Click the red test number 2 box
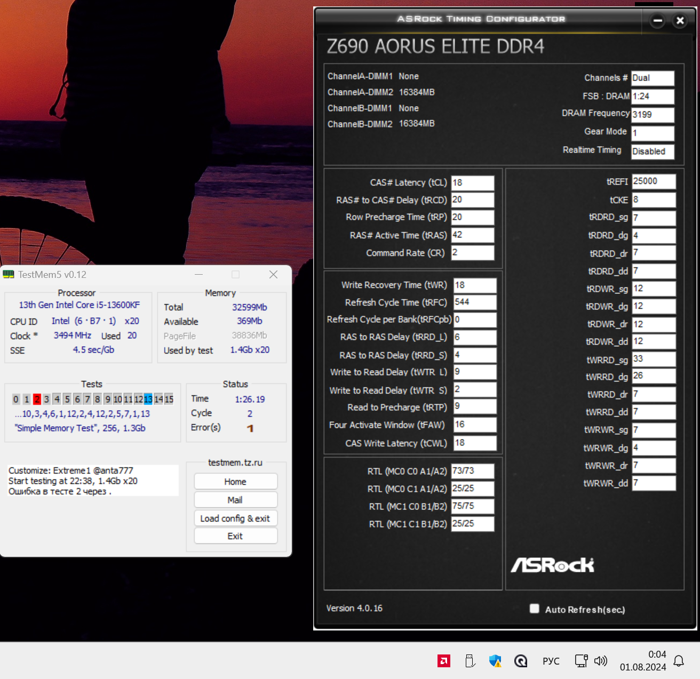 pyautogui.click(x=37, y=399)
